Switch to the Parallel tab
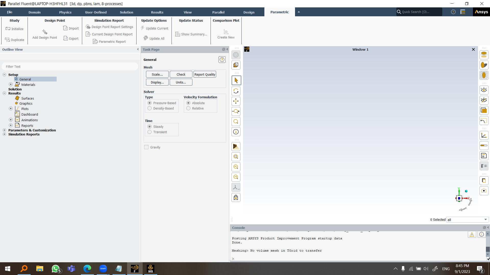This screenshot has height=275, width=490. click(218, 12)
